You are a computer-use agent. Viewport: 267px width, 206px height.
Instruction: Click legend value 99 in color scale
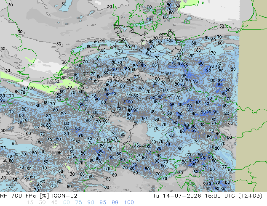(x=115, y=203)
